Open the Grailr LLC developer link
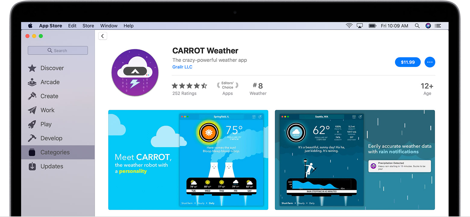The height and width of the screenshot is (217, 470). [182, 67]
